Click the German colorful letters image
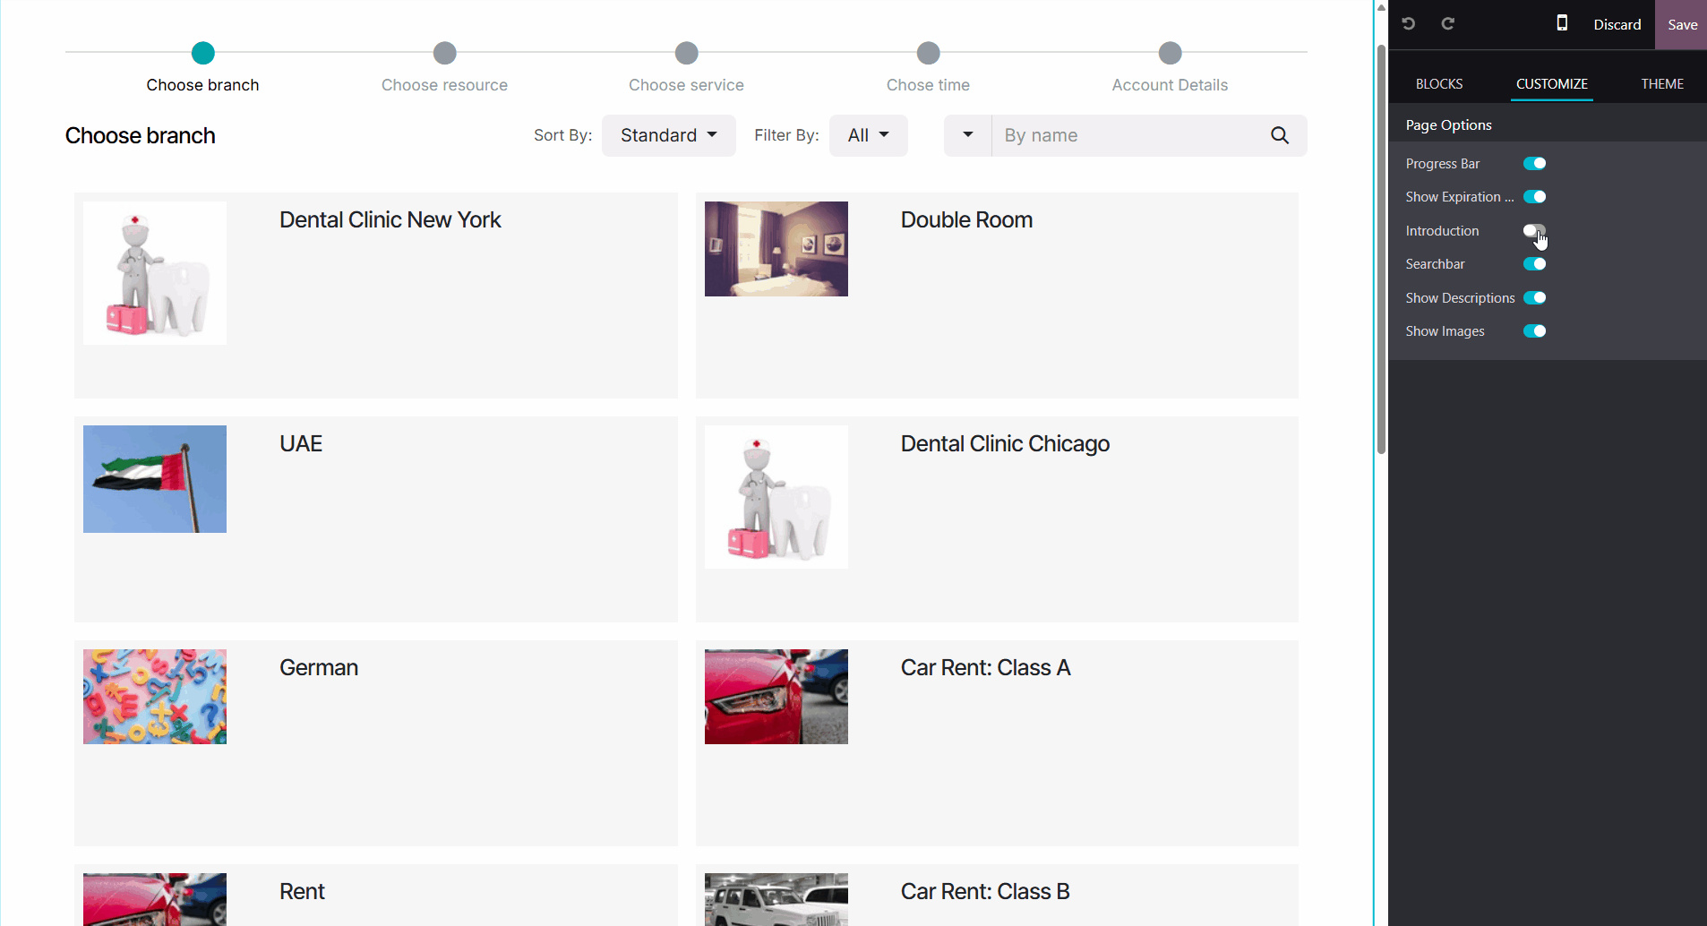 pos(155,697)
